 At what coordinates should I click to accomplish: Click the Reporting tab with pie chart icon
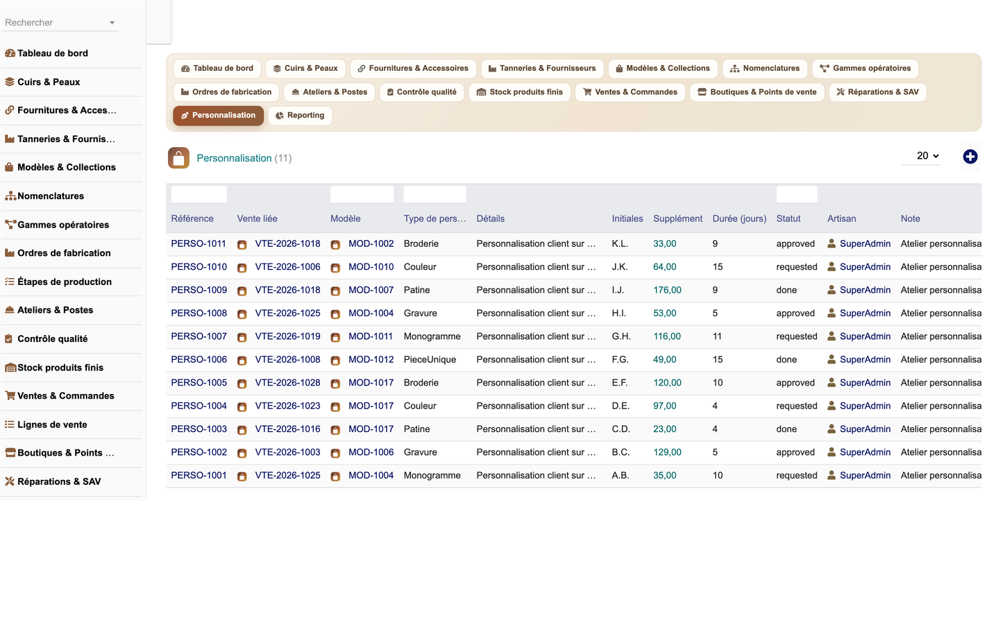300,116
